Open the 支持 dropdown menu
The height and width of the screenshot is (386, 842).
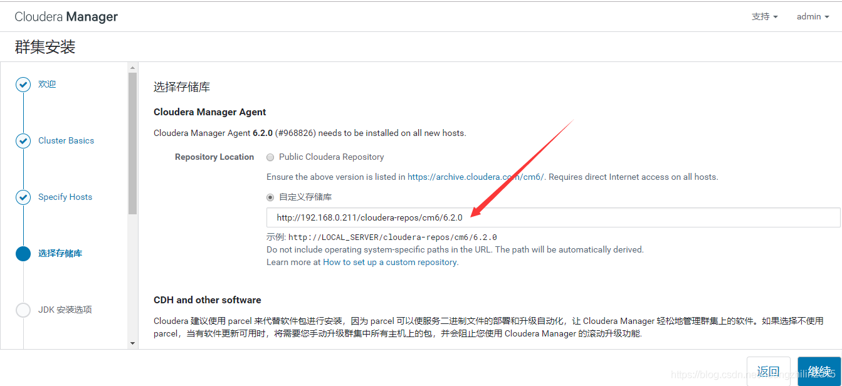tap(764, 17)
